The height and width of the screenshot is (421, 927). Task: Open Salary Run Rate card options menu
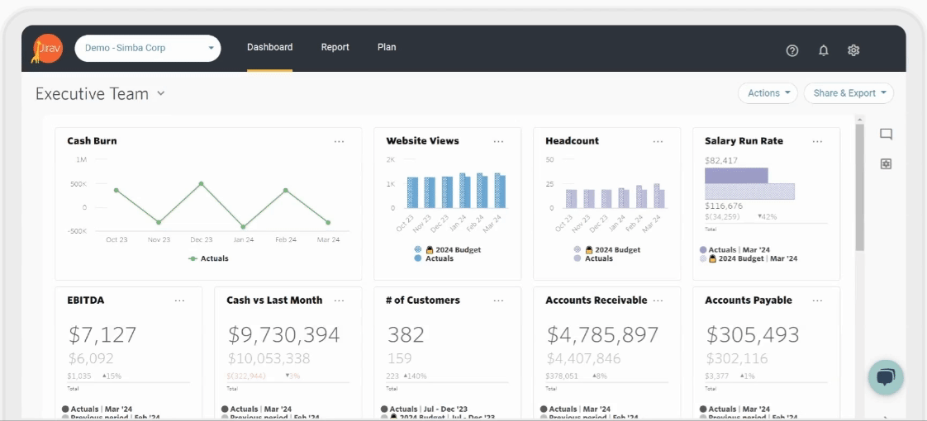[x=817, y=142]
